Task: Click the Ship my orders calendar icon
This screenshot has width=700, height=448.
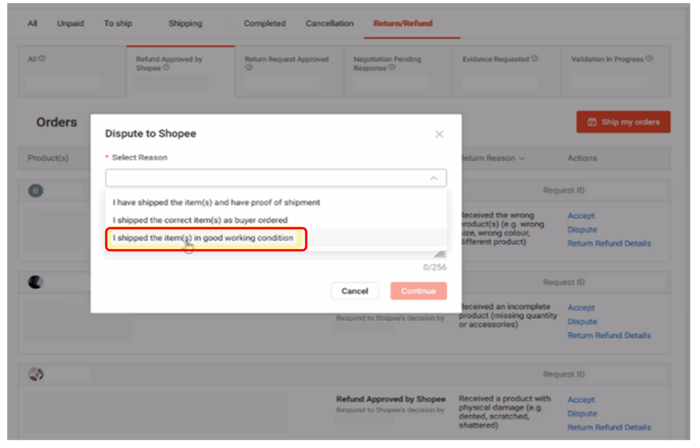Action: [x=592, y=122]
